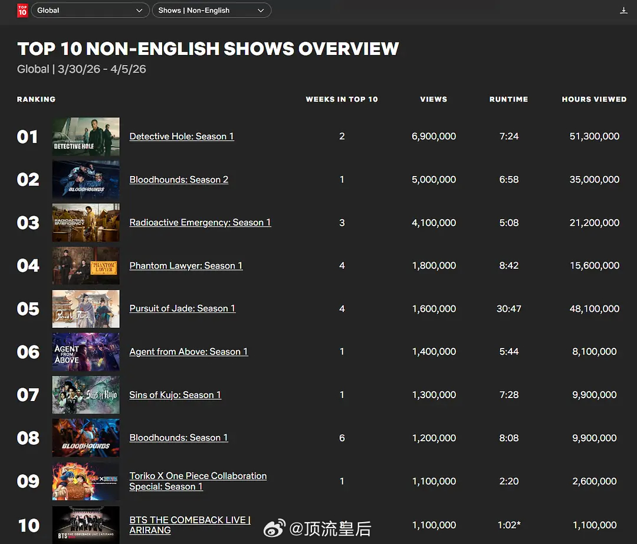Click the 30:47 runtime value

(x=508, y=308)
